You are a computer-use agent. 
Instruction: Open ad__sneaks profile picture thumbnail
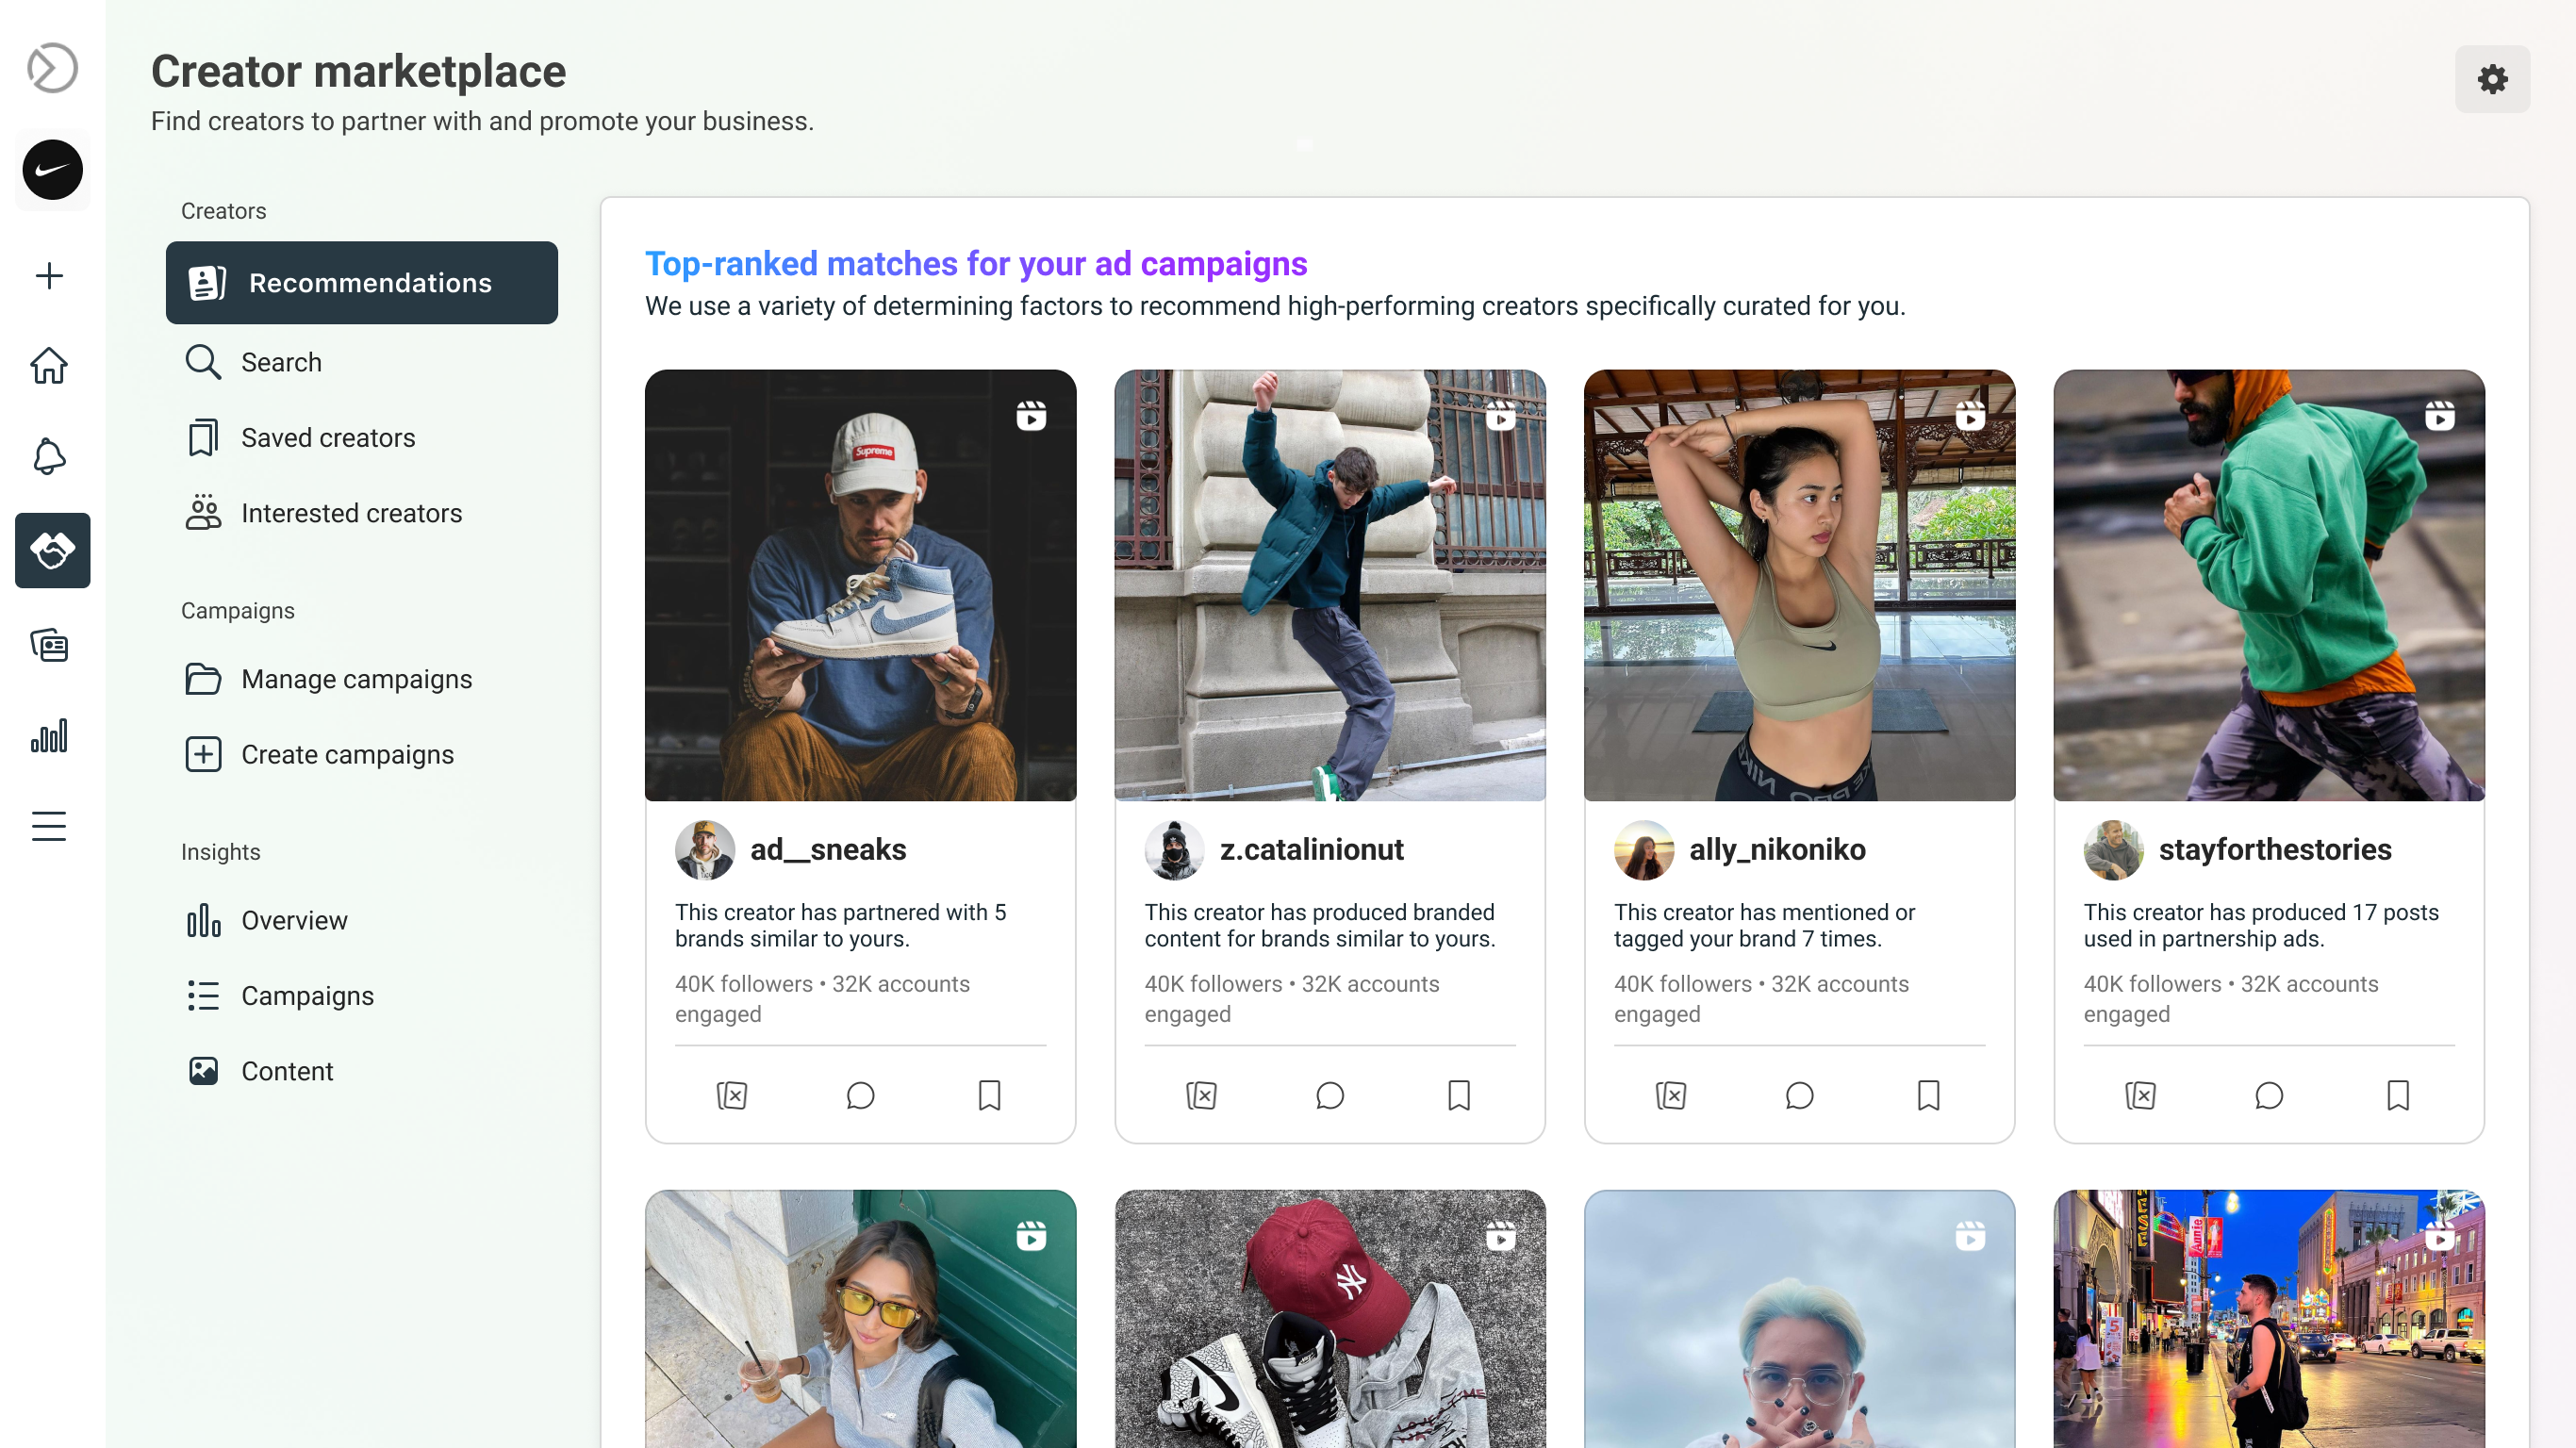[705, 850]
